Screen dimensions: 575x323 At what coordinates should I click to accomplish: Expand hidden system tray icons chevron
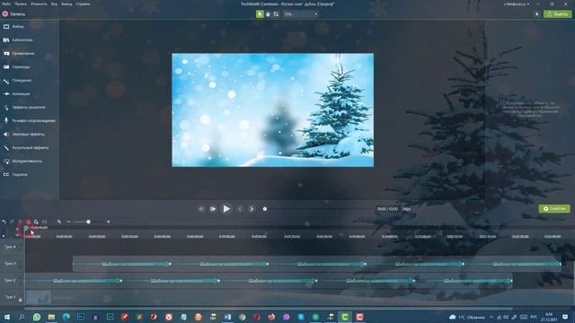pyautogui.click(x=491, y=317)
